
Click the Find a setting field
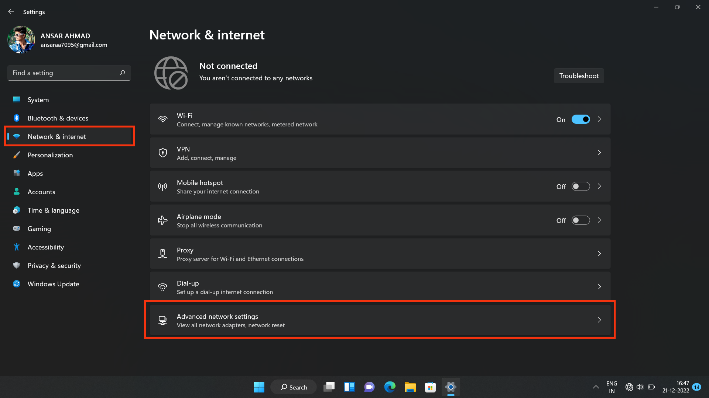tap(69, 73)
